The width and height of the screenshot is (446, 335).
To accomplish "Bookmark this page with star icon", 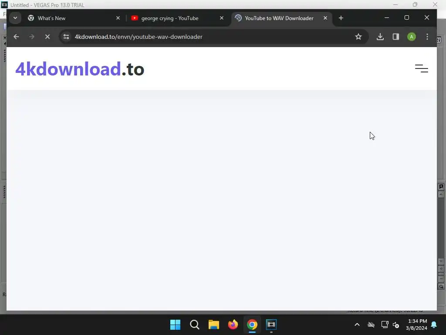I will pyautogui.click(x=358, y=37).
